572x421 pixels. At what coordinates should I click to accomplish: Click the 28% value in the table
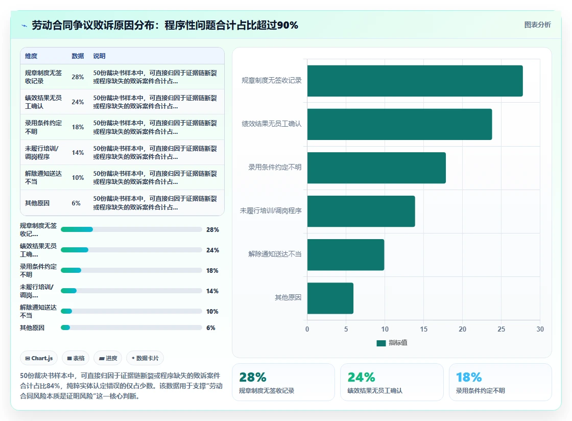pos(78,77)
